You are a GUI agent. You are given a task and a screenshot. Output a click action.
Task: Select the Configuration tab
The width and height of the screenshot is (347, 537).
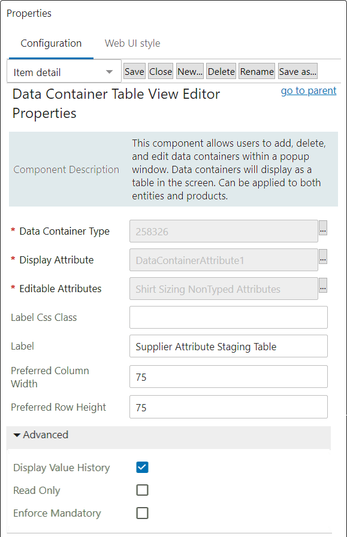click(x=50, y=43)
